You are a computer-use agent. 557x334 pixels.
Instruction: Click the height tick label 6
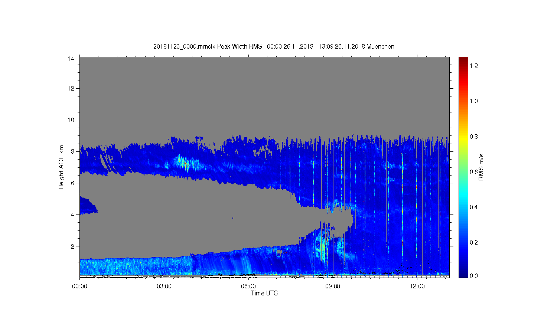pos(73,183)
